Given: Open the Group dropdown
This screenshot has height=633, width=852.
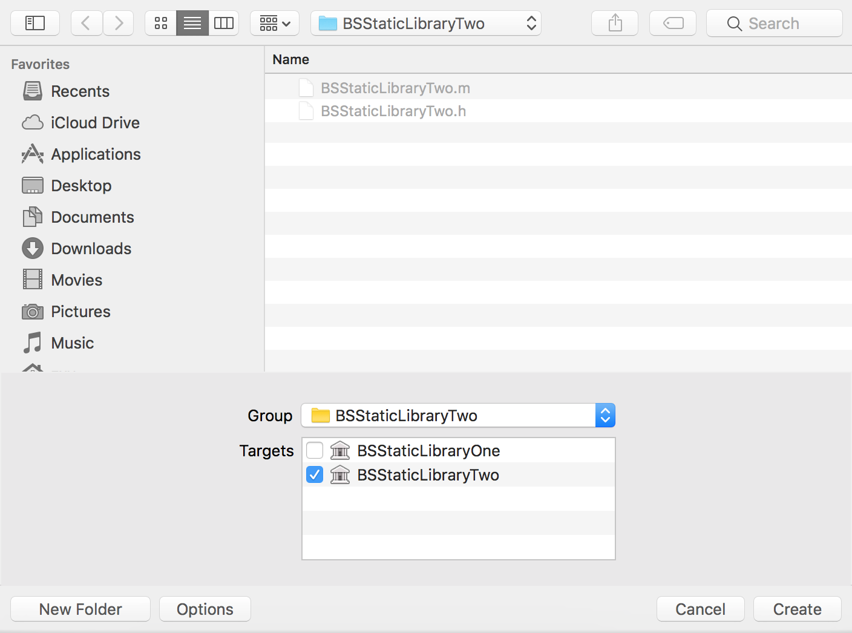Looking at the screenshot, I should point(458,416).
